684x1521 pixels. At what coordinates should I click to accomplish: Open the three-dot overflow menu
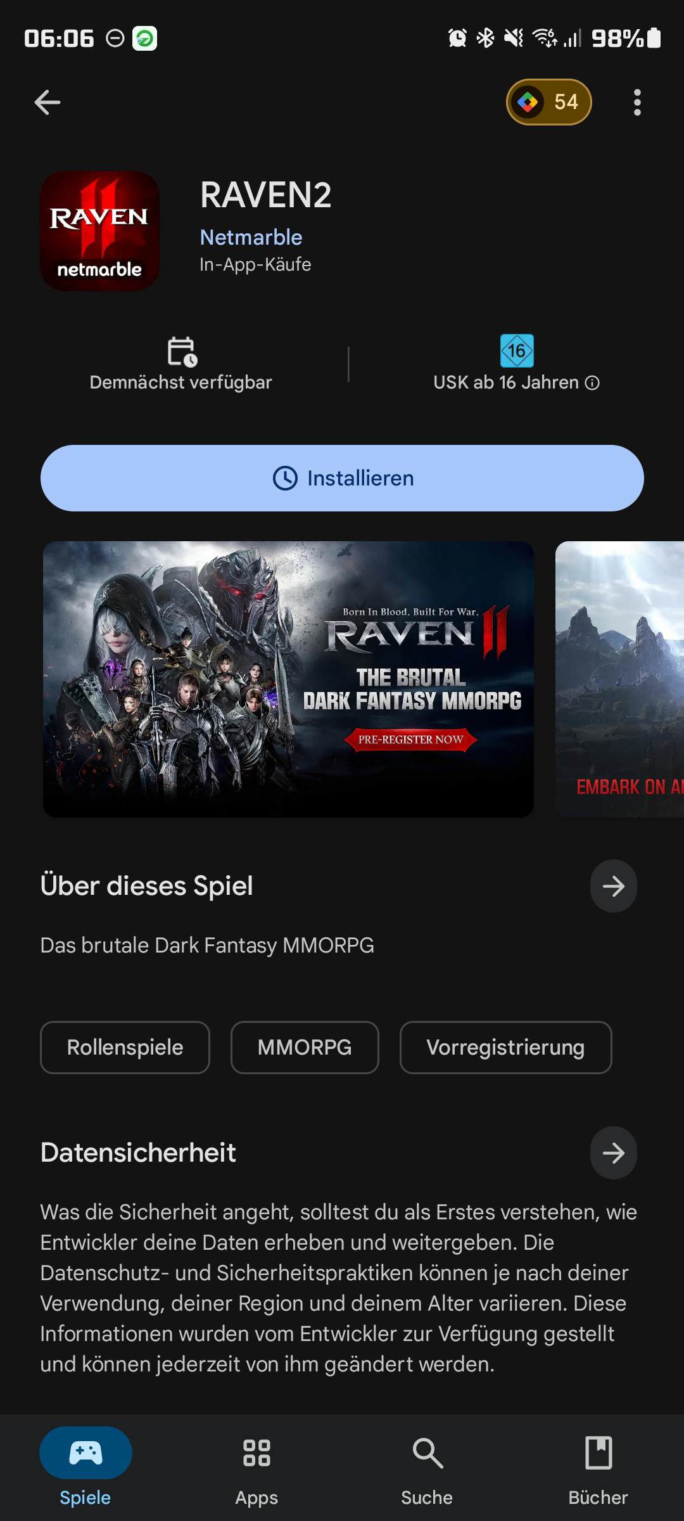click(x=637, y=102)
